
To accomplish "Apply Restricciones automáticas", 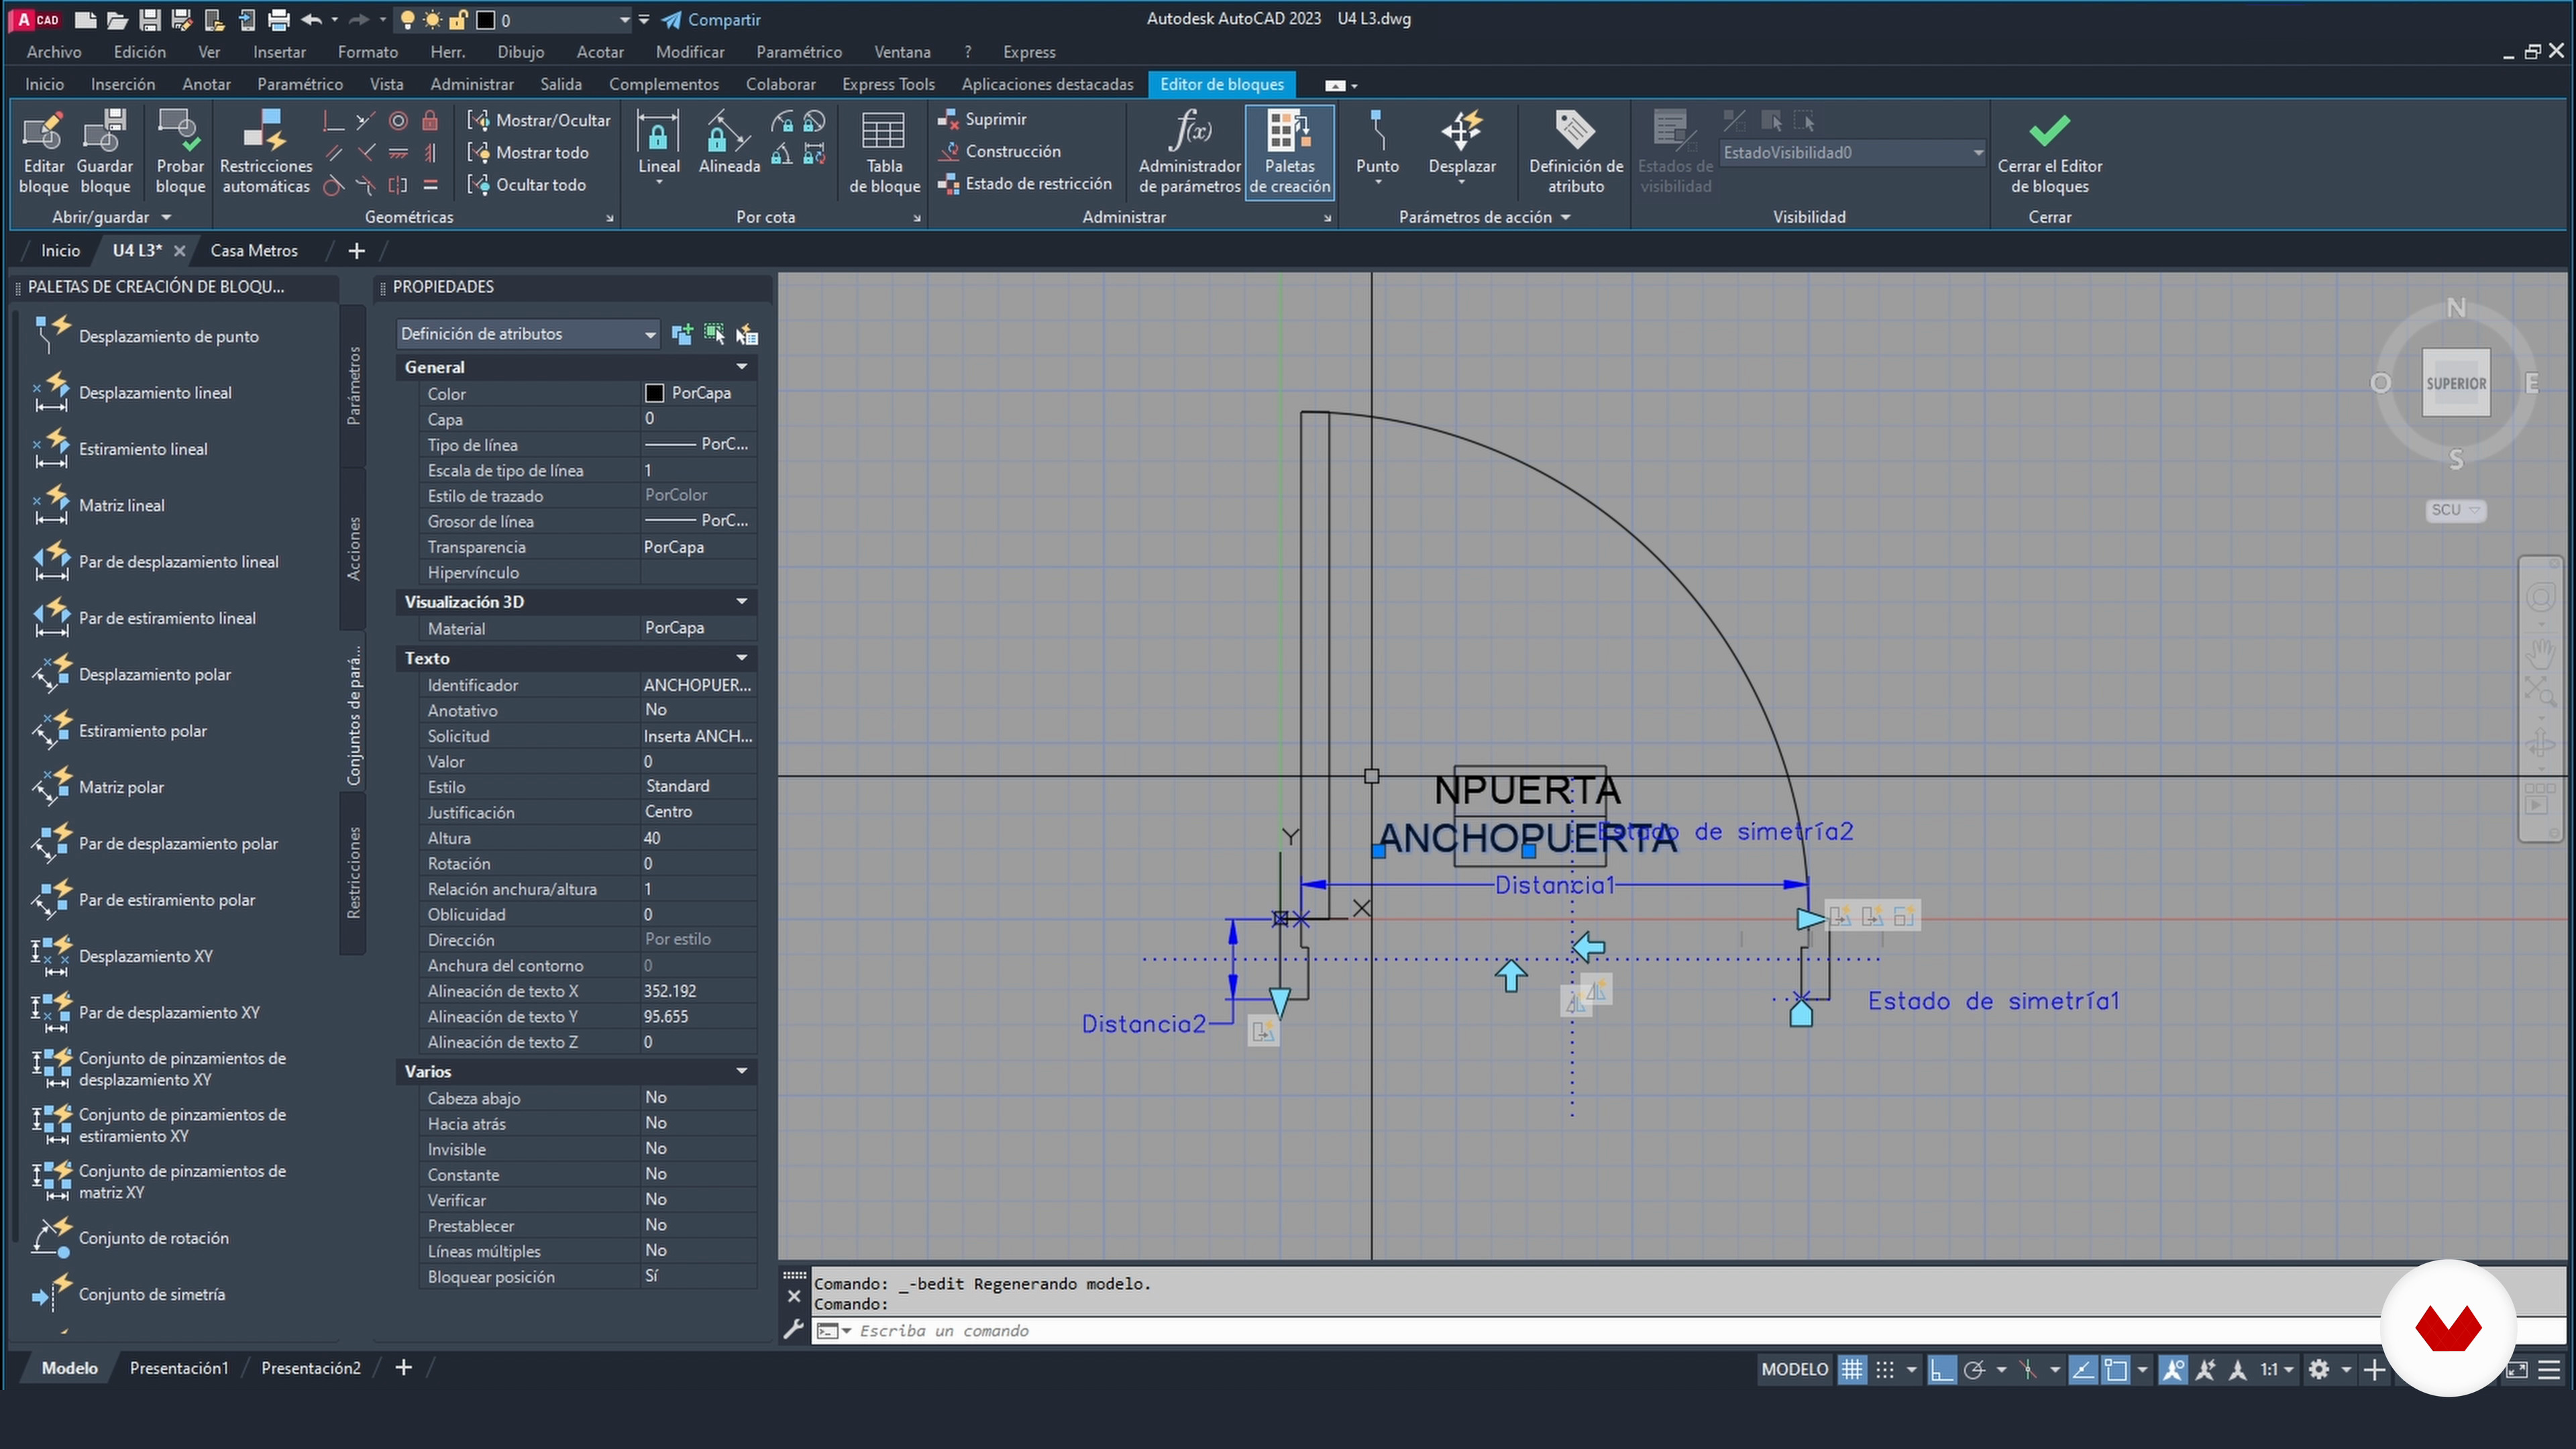I will 266,152.
